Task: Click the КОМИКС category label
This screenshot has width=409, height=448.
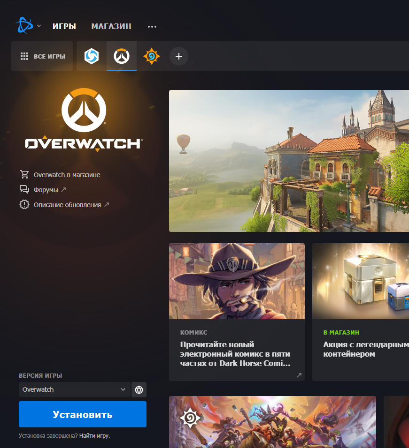Action: tap(194, 333)
